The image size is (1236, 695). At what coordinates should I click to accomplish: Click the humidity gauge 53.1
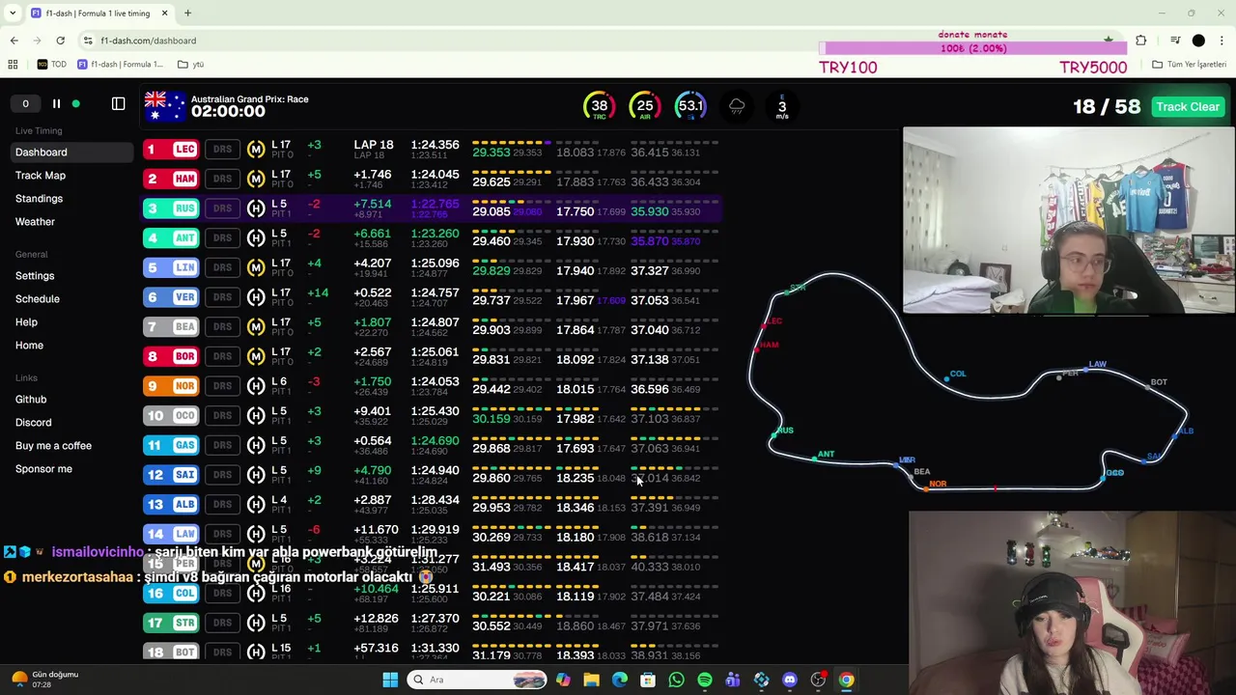tap(690, 106)
